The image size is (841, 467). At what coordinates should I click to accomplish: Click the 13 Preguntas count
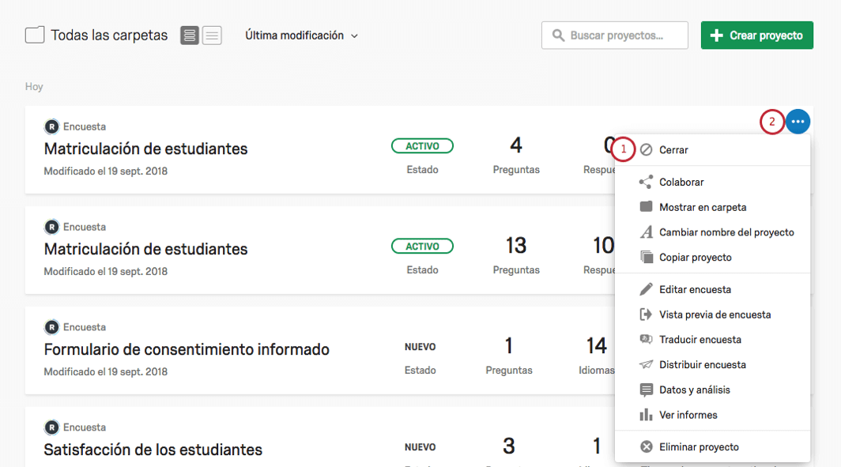click(x=516, y=246)
